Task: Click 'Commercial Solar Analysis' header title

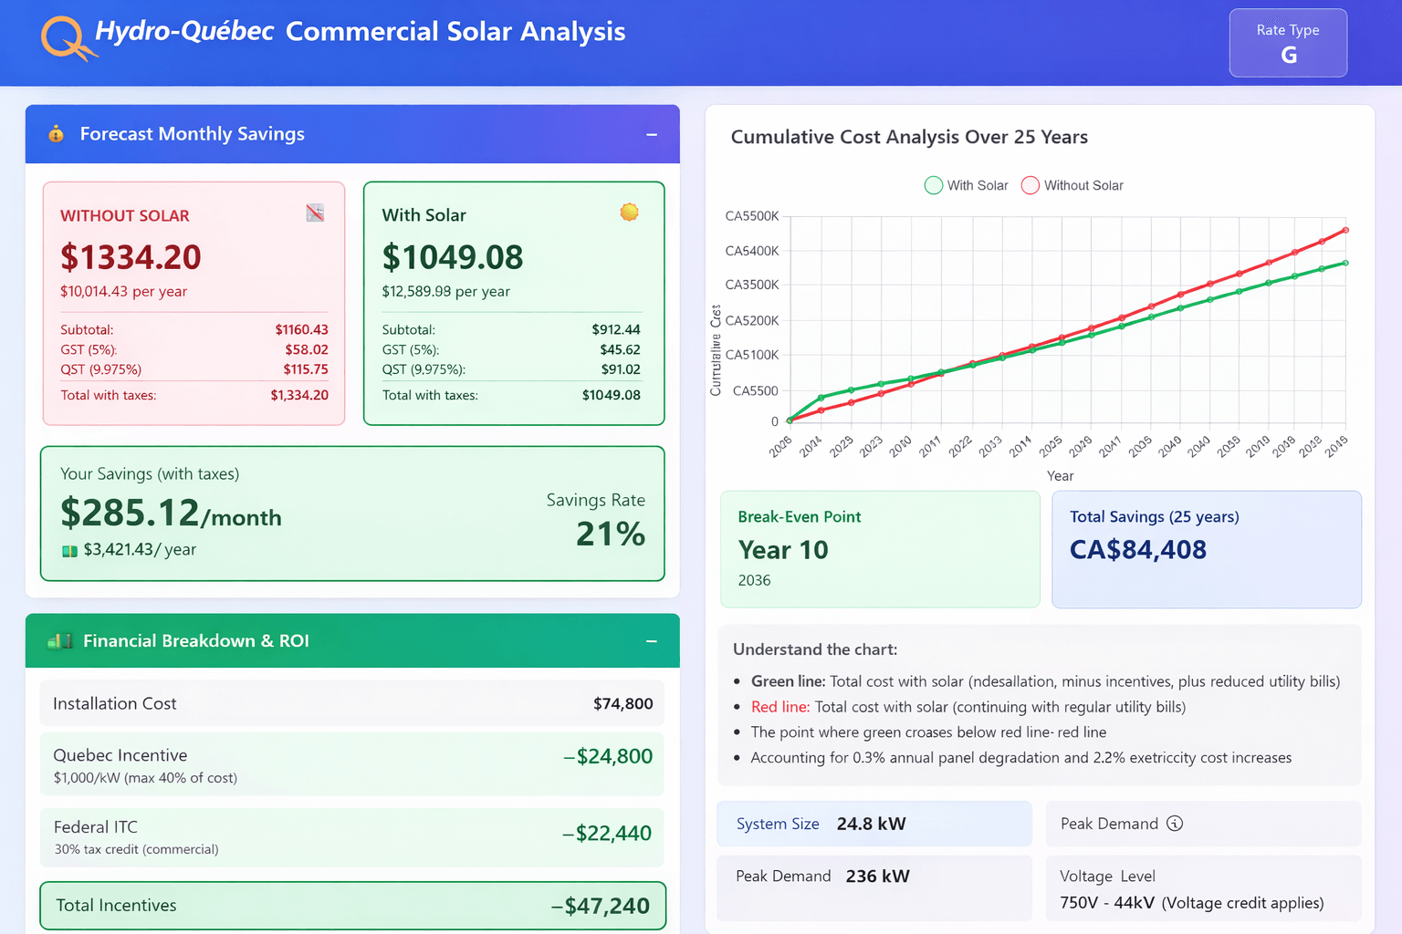Action: pos(455,32)
